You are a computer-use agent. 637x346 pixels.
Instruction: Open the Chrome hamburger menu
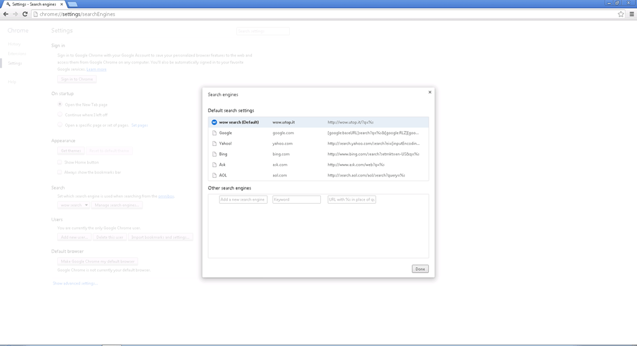(631, 14)
